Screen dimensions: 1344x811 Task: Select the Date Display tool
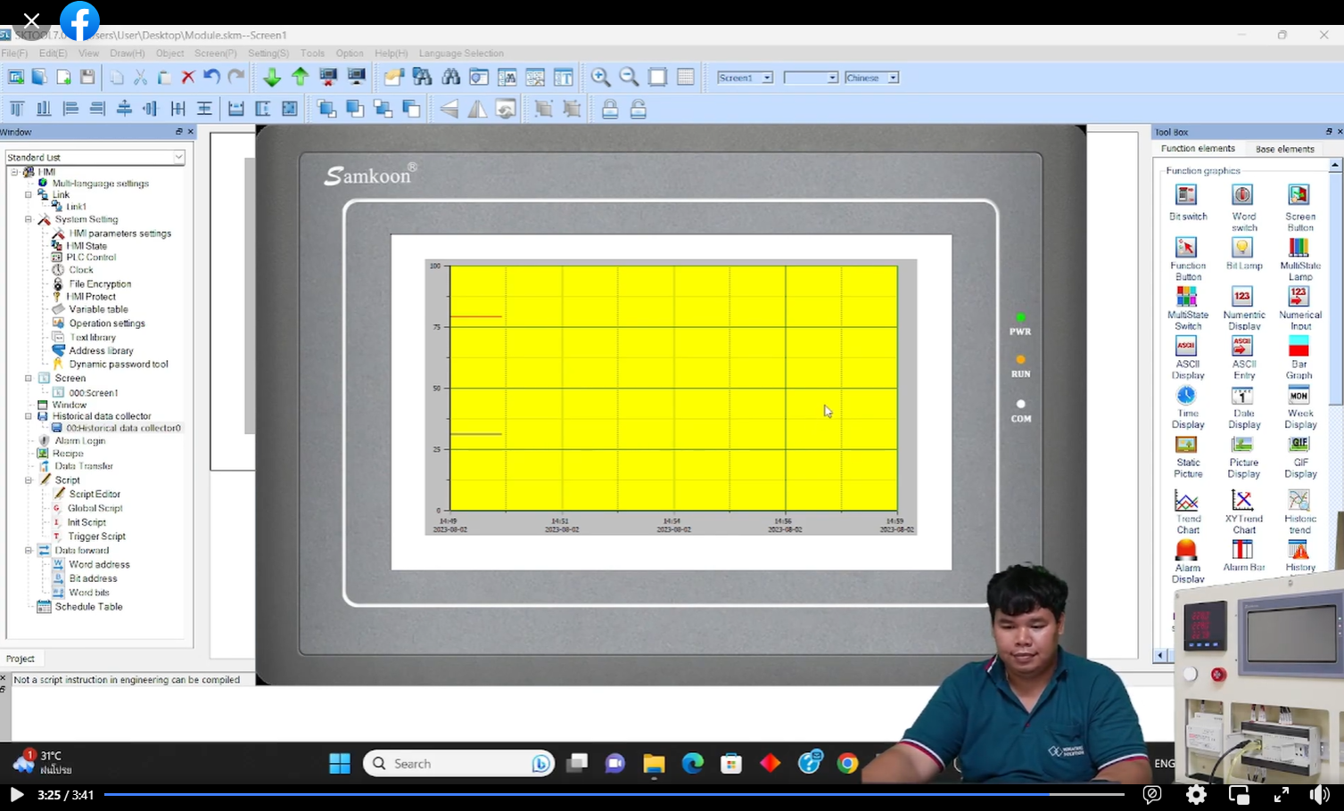click(1243, 406)
